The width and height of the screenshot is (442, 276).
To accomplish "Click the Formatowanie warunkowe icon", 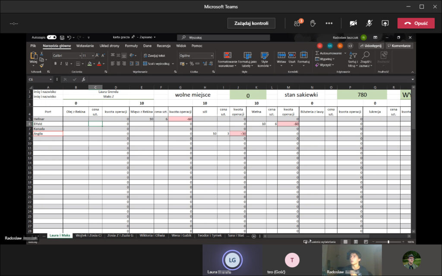I will pyautogui.click(x=227, y=56).
